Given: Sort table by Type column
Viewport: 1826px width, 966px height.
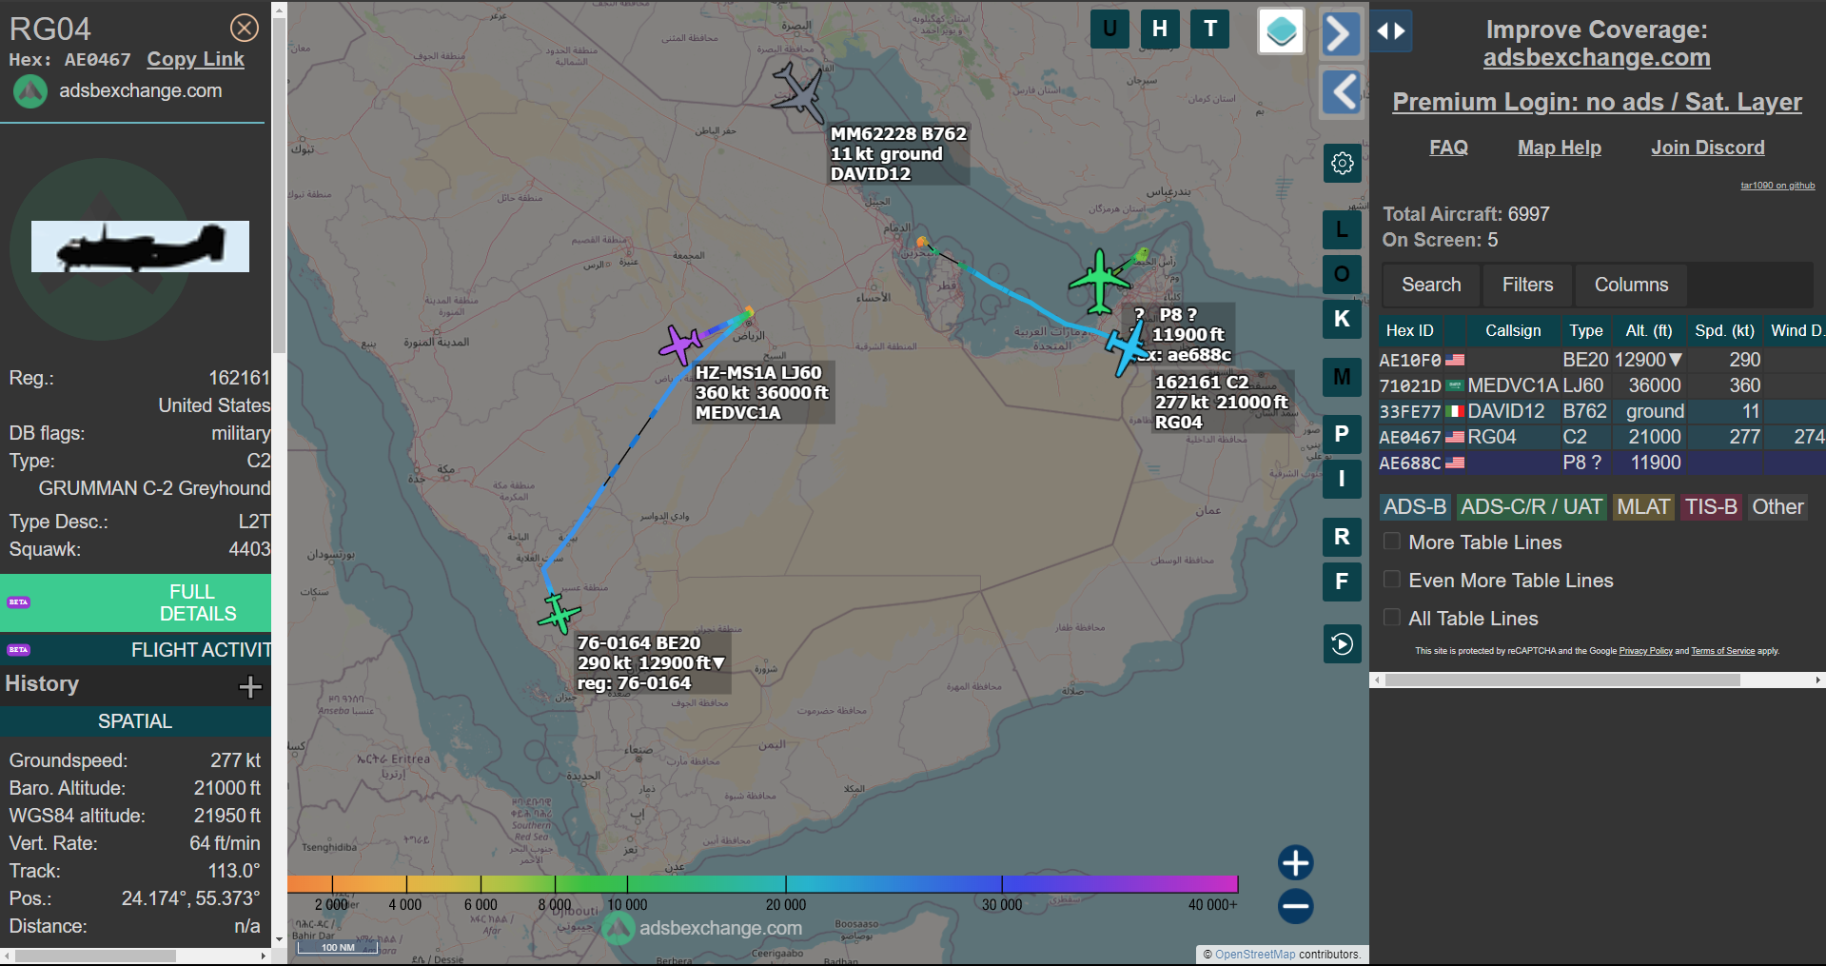Looking at the screenshot, I should pos(1585,330).
